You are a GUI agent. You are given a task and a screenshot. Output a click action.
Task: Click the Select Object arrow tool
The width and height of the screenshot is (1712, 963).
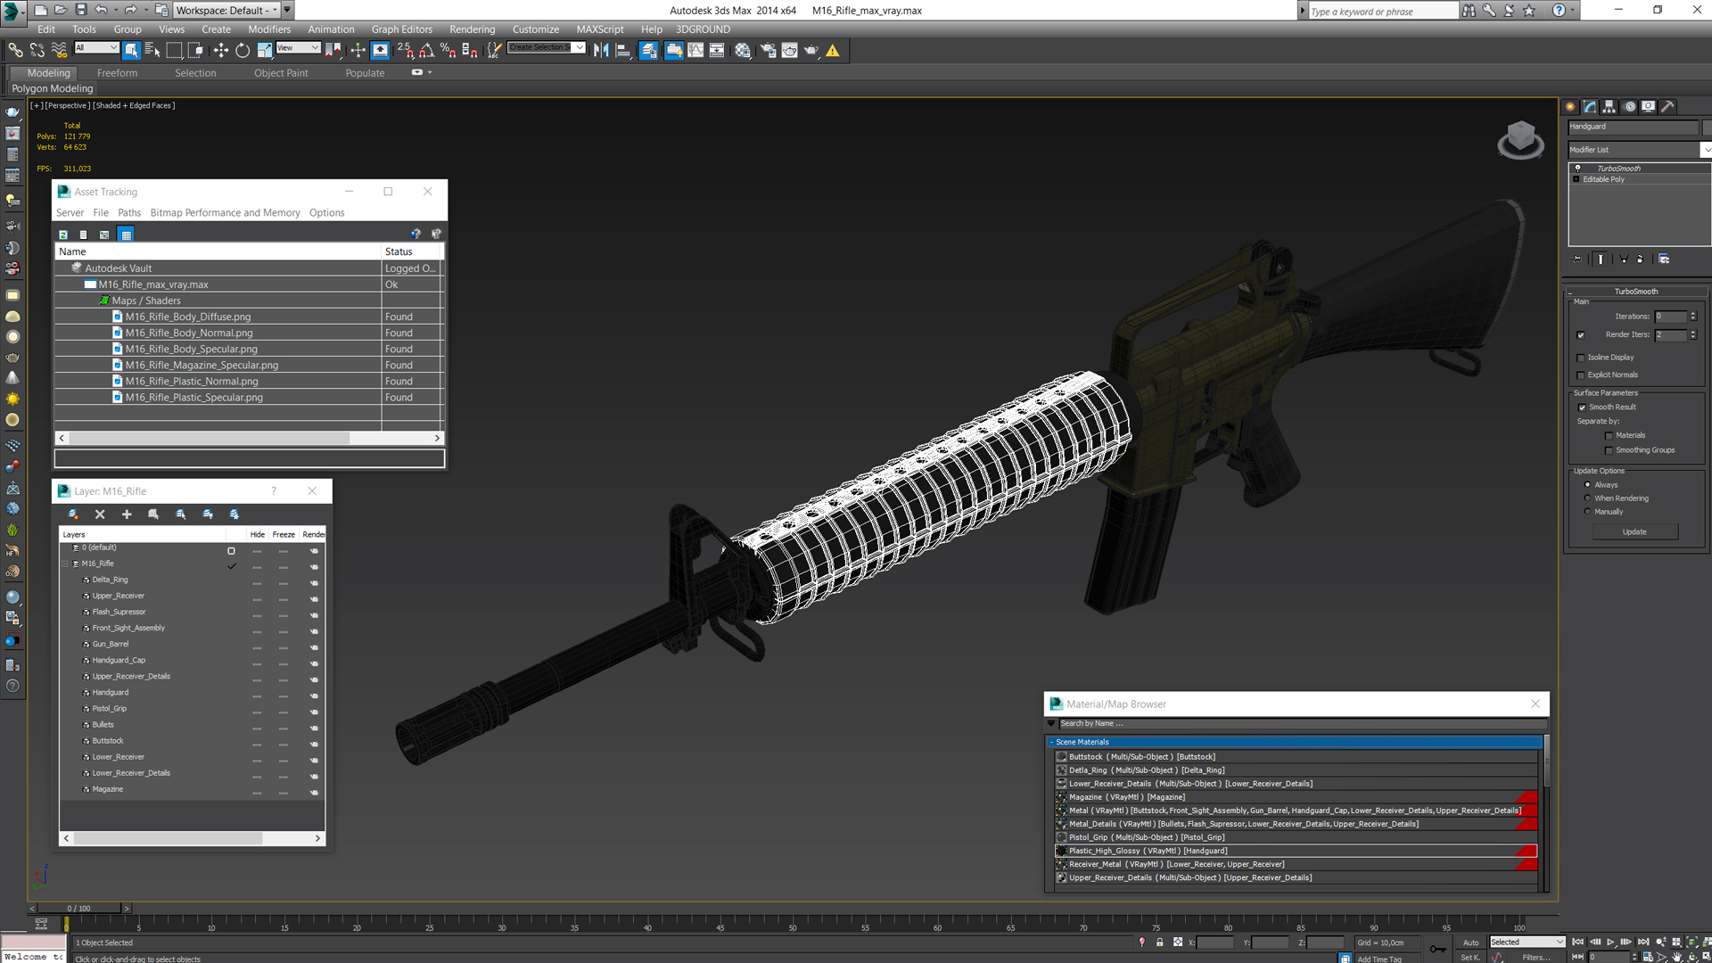[x=131, y=51]
